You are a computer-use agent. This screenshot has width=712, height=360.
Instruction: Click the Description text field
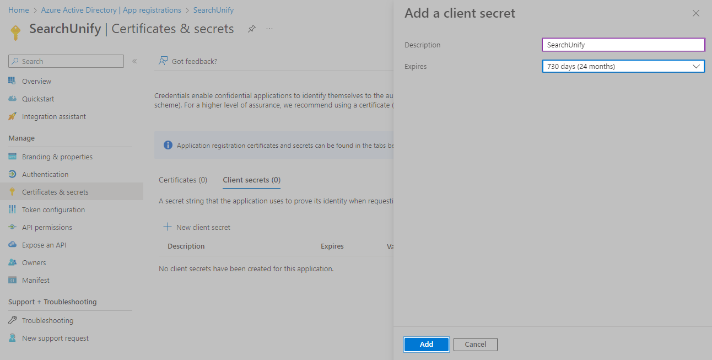[x=623, y=45]
